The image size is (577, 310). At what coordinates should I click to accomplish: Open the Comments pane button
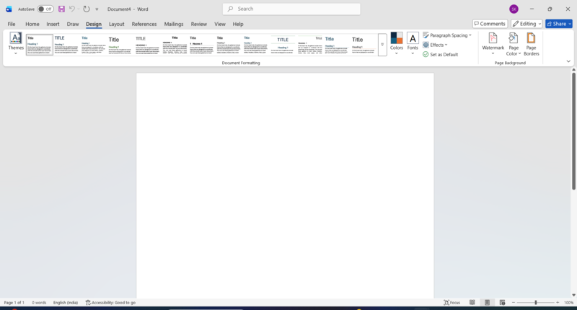(x=490, y=24)
